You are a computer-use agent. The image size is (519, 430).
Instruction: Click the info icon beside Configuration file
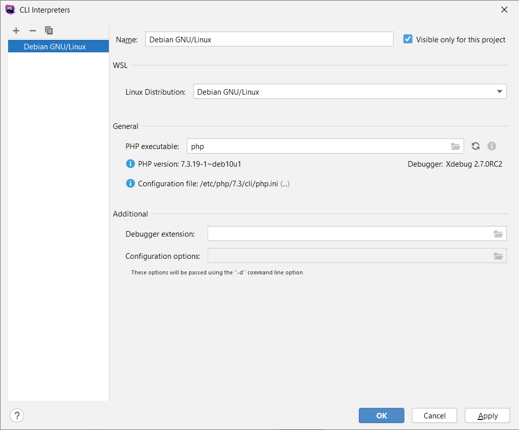point(131,183)
